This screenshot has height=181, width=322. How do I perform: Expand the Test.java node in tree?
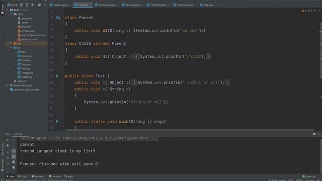pyautogui.click(x=15, y=64)
